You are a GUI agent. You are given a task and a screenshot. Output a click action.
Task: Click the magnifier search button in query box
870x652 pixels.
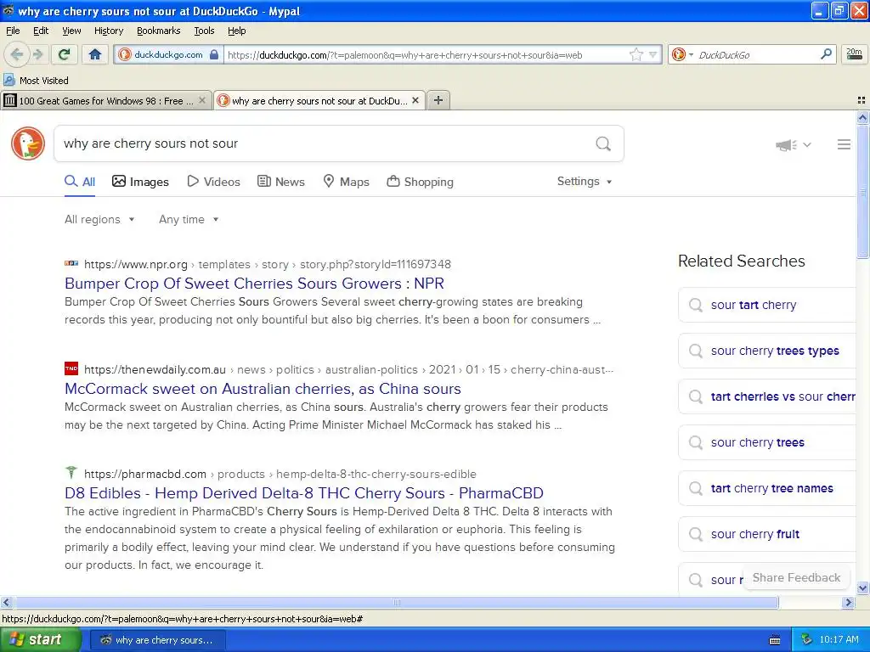pyautogui.click(x=603, y=143)
